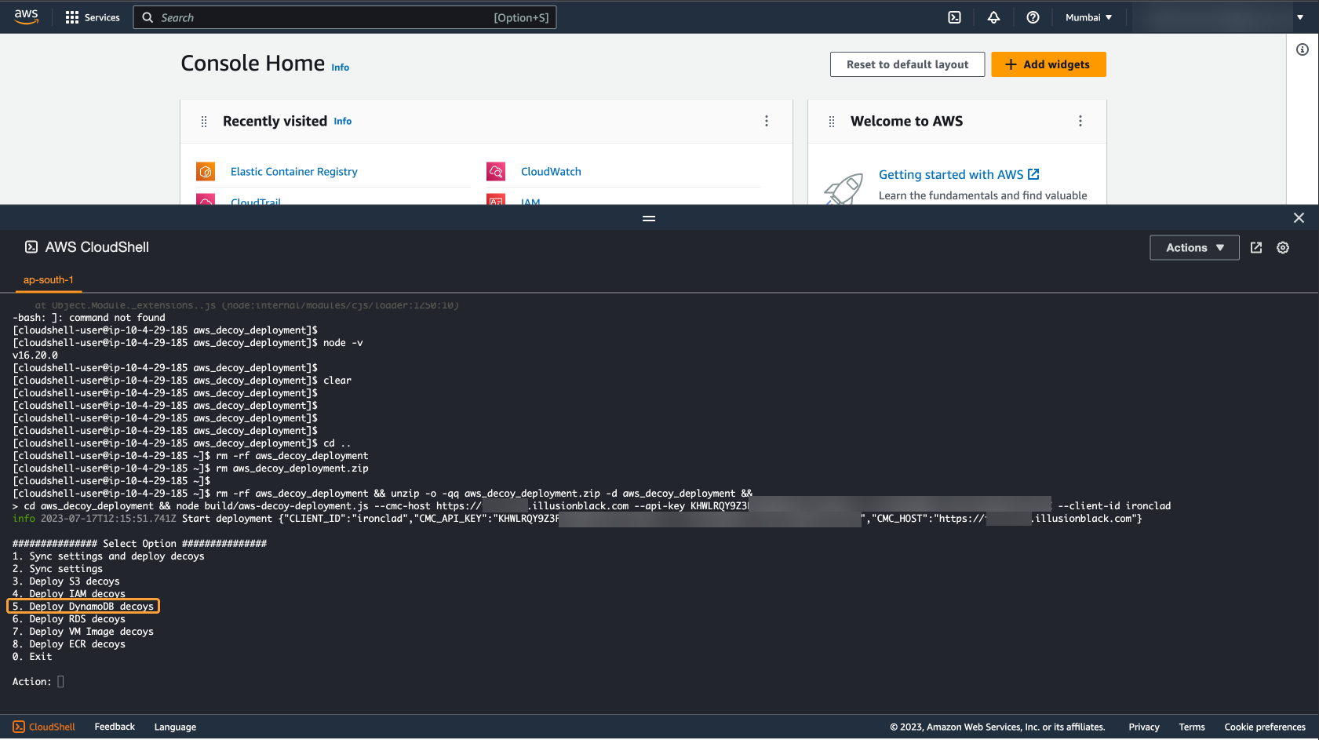This screenshot has height=740, width=1319.
Task: Open the notifications bell
Action: click(x=993, y=16)
